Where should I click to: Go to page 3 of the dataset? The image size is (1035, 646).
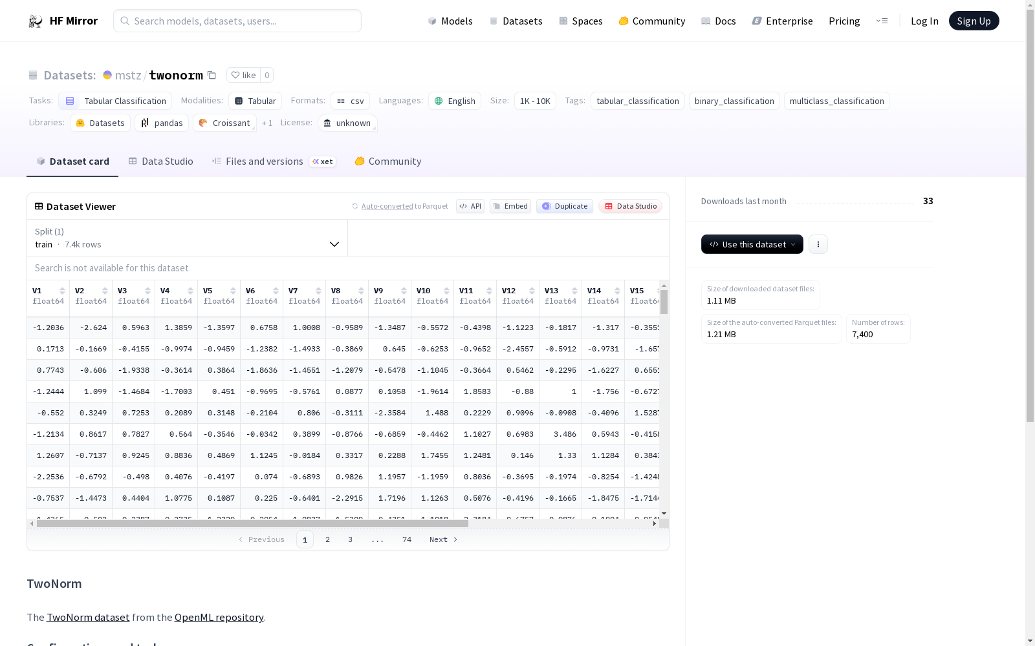tap(350, 539)
